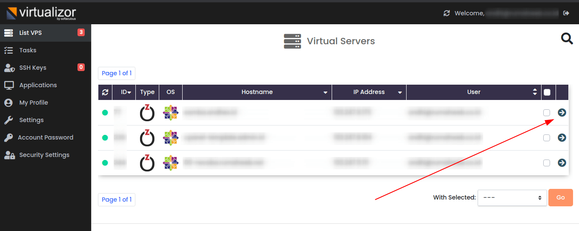Viewport: 579px width, 231px height.
Task: Check the second VPS row checkbox
Action: (x=547, y=138)
